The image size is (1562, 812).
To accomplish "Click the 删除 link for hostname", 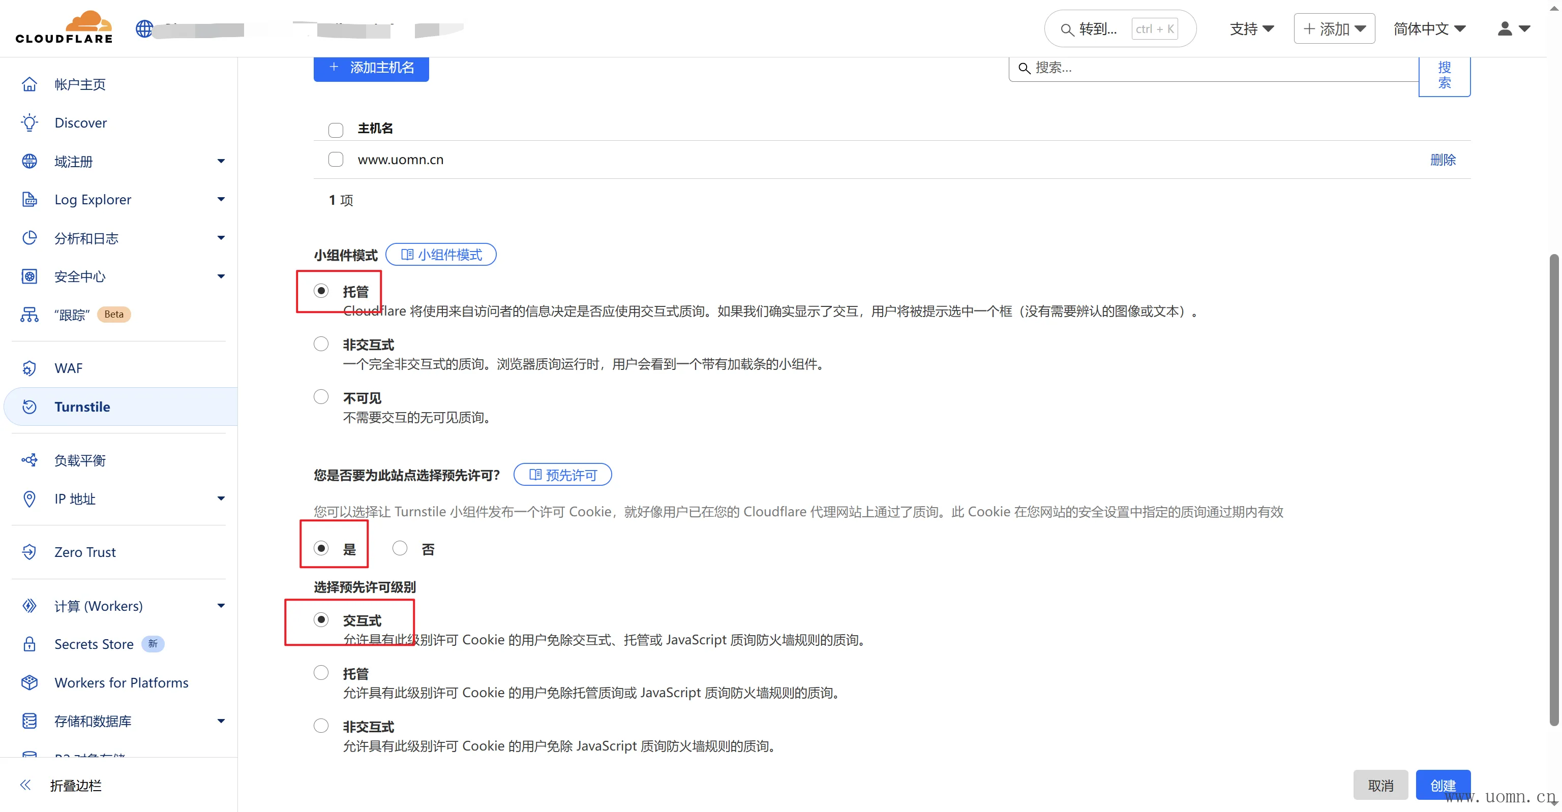I will point(1442,160).
